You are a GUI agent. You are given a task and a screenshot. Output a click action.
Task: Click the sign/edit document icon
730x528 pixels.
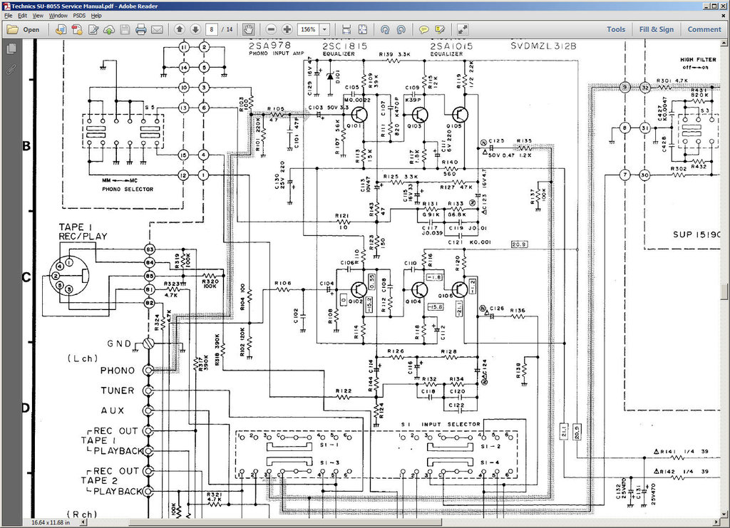pos(93,29)
